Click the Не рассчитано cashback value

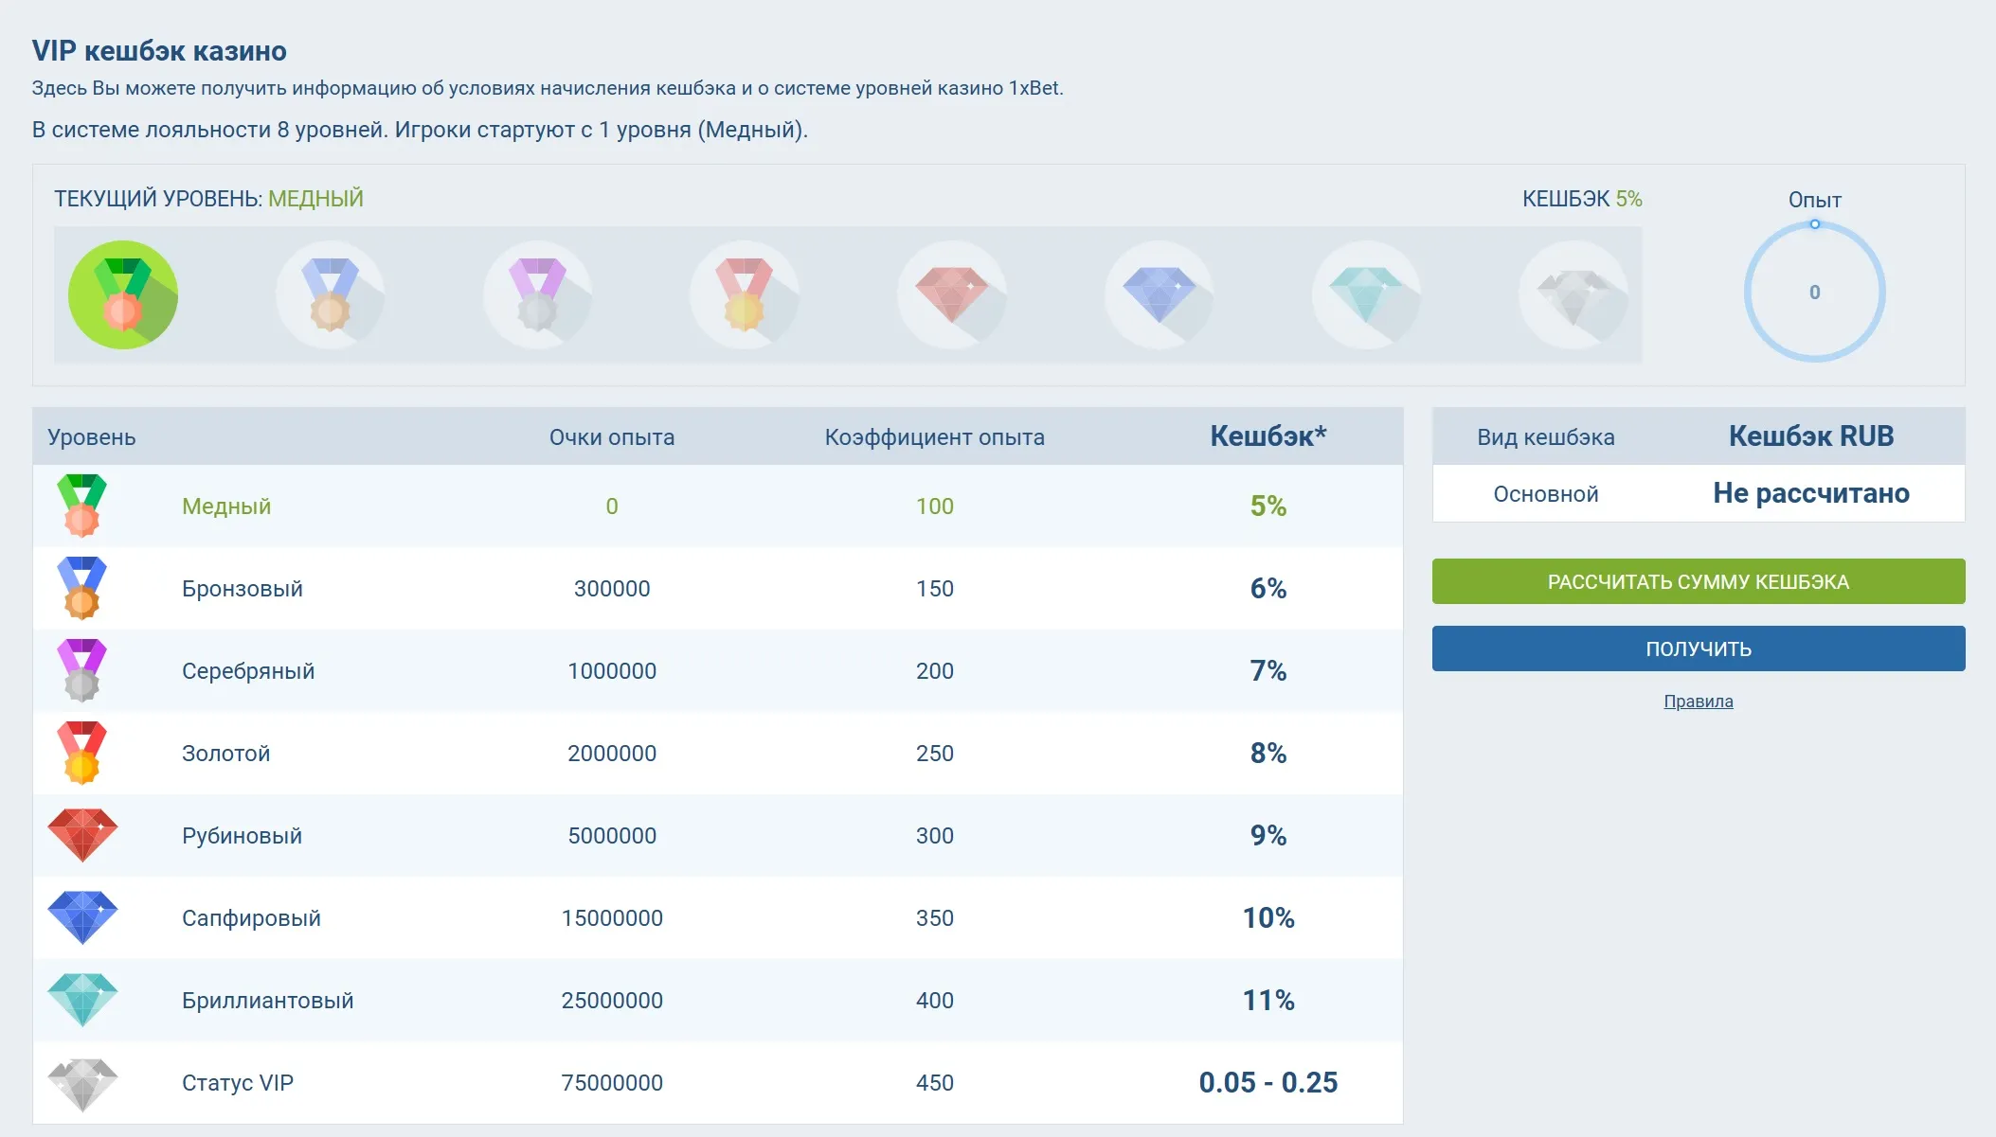(1810, 493)
